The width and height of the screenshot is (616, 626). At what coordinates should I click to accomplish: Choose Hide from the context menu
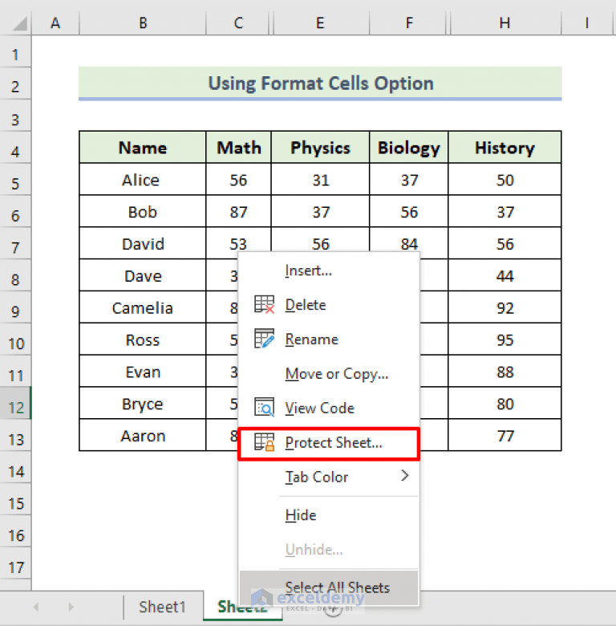click(329, 515)
